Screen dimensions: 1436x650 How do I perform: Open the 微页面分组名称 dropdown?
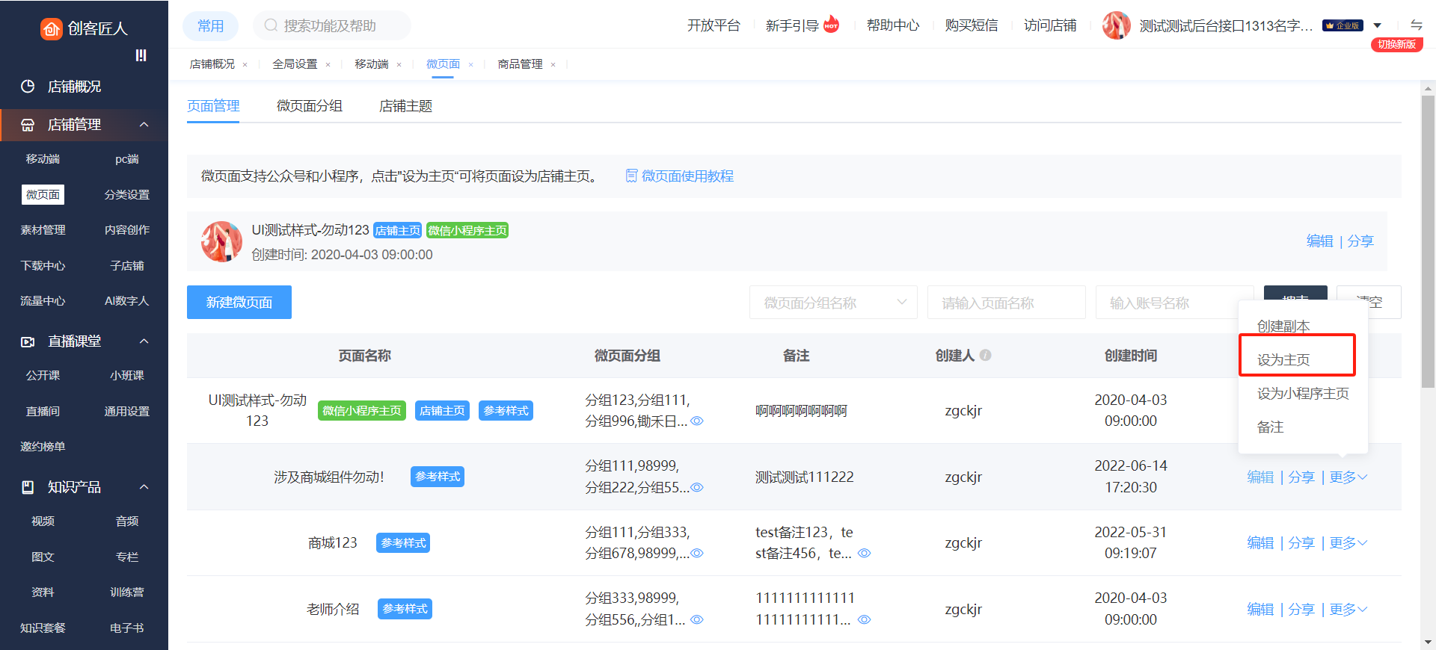(x=832, y=303)
